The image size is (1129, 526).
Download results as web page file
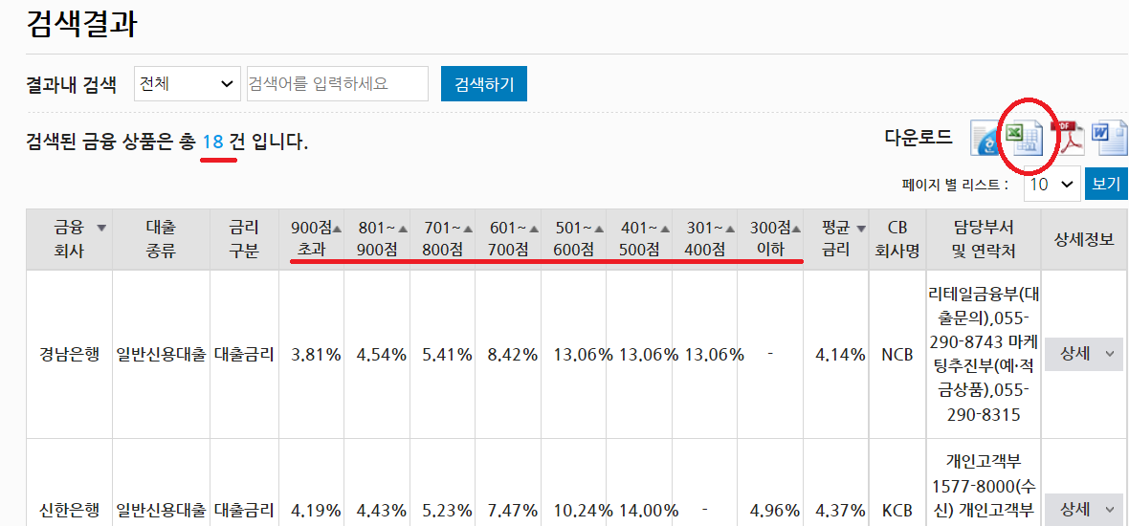(986, 138)
